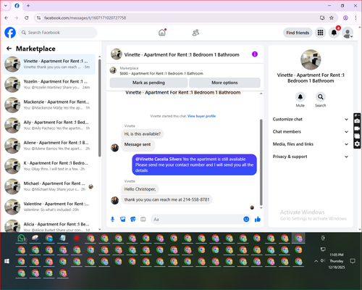The width and height of the screenshot is (362, 290).
Task: Expand the Privacy & support section
Action: (x=311, y=157)
